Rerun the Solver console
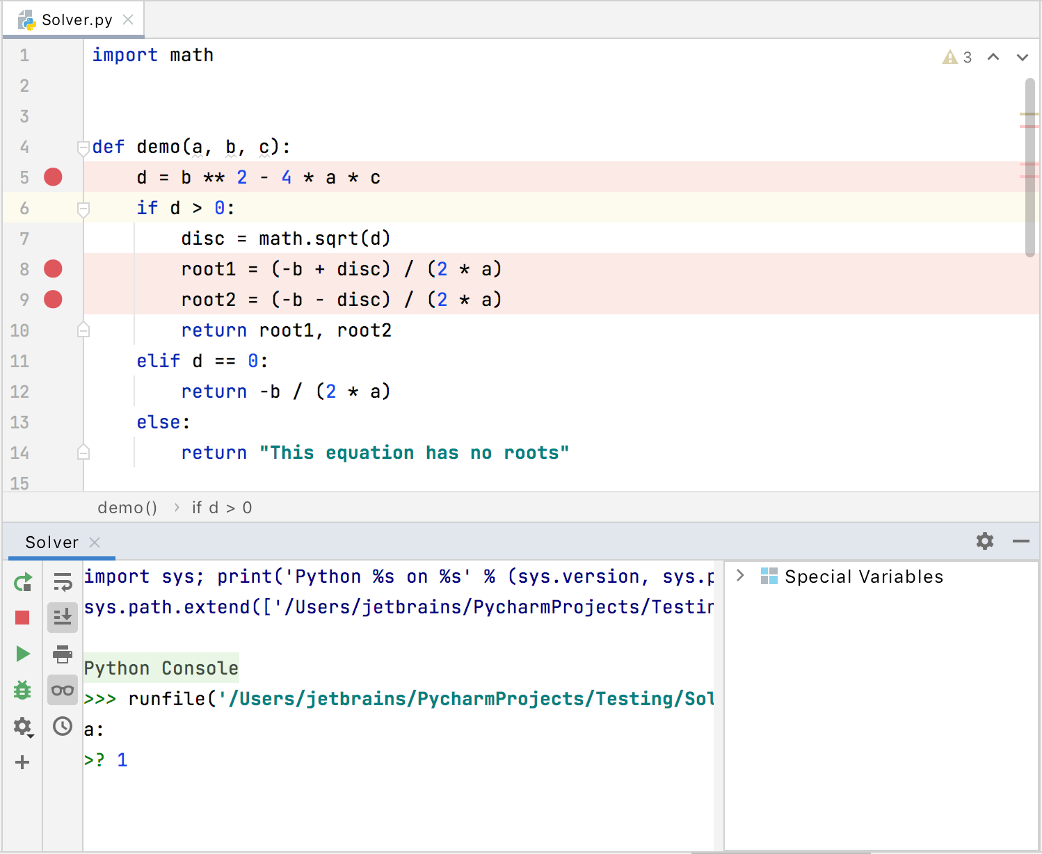 22,583
